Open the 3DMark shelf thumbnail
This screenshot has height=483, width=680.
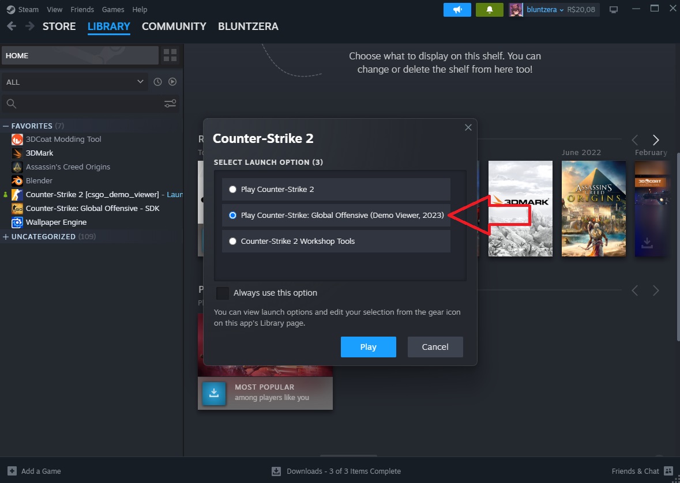(520, 209)
